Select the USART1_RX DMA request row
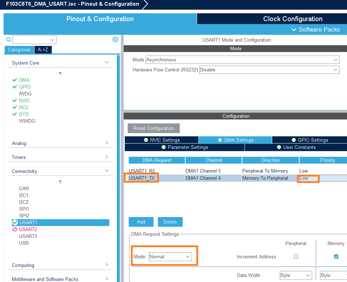 (238, 171)
